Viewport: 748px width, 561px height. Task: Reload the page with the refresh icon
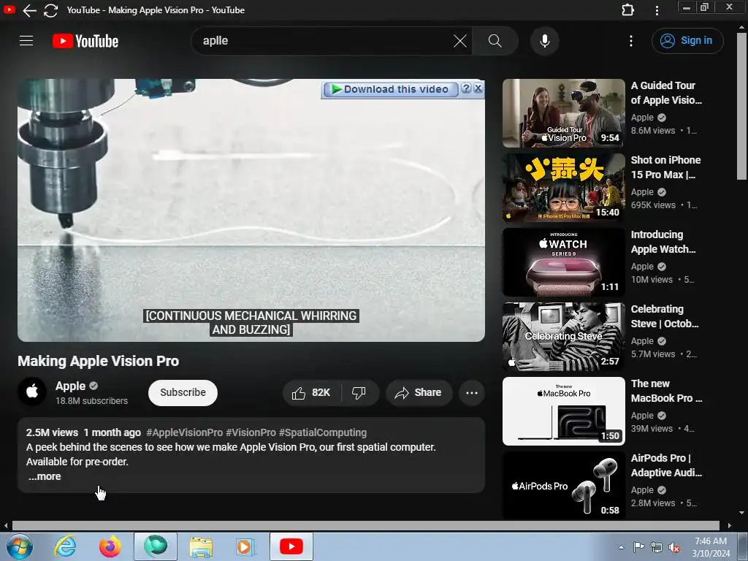(x=50, y=10)
